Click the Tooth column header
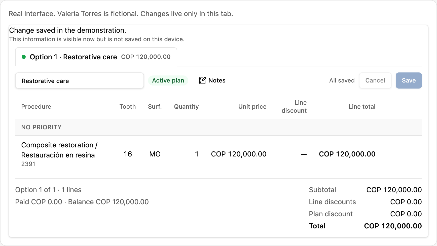This screenshot has height=246, width=437. pyautogui.click(x=128, y=107)
